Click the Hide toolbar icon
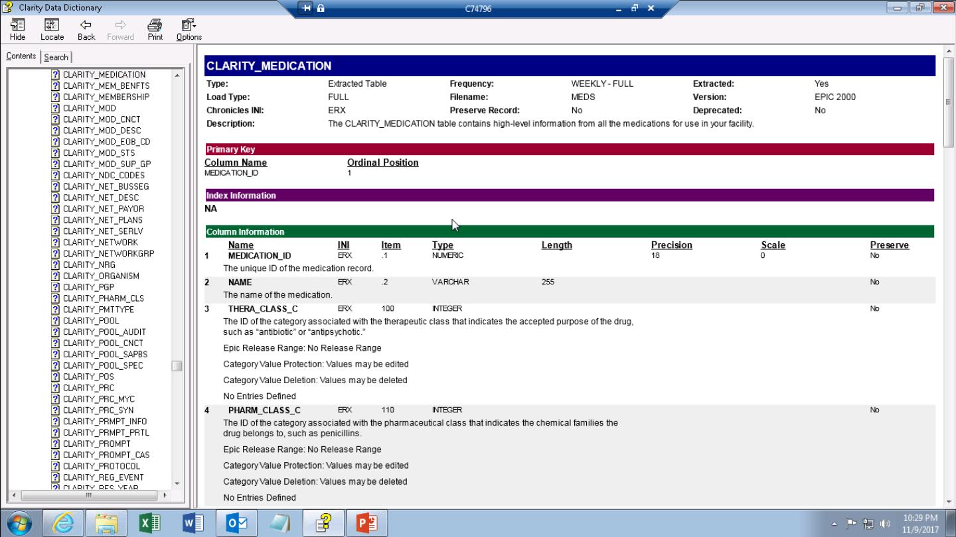The height and width of the screenshot is (537, 956). [18, 29]
